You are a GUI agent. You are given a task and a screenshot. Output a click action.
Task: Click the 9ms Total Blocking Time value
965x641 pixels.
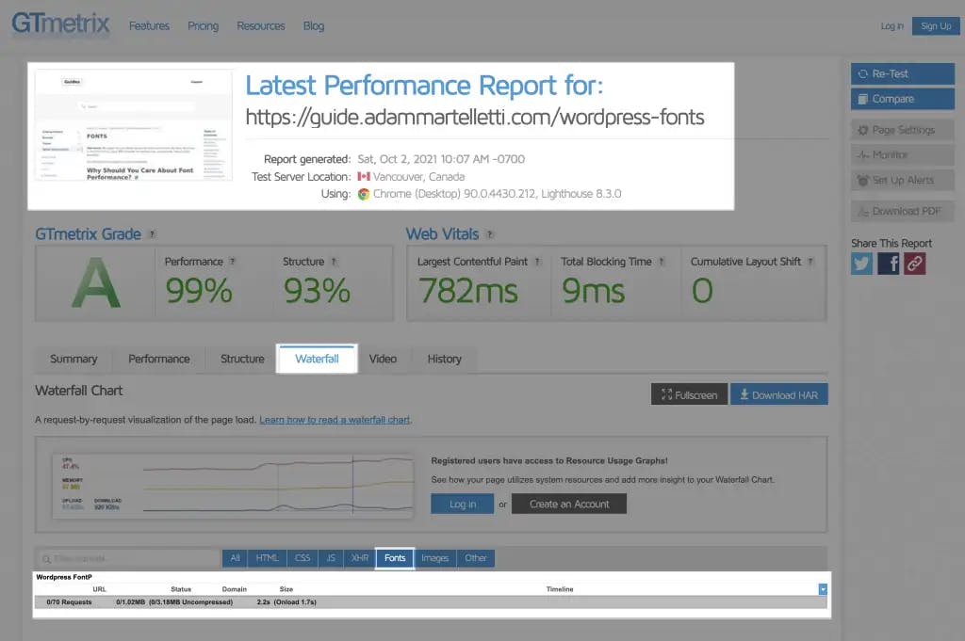coord(594,291)
